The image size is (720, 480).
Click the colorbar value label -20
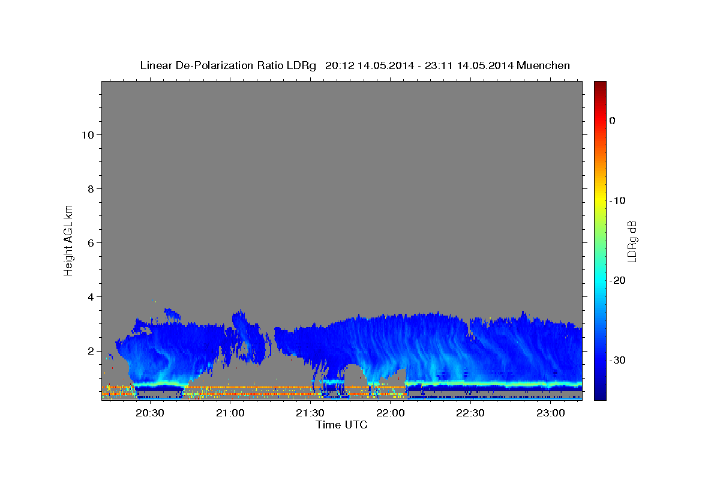(x=617, y=280)
